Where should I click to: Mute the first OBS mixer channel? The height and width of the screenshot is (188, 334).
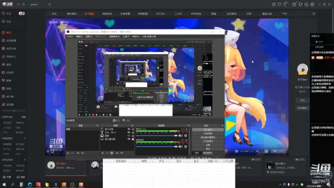pyautogui.click(x=181, y=135)
